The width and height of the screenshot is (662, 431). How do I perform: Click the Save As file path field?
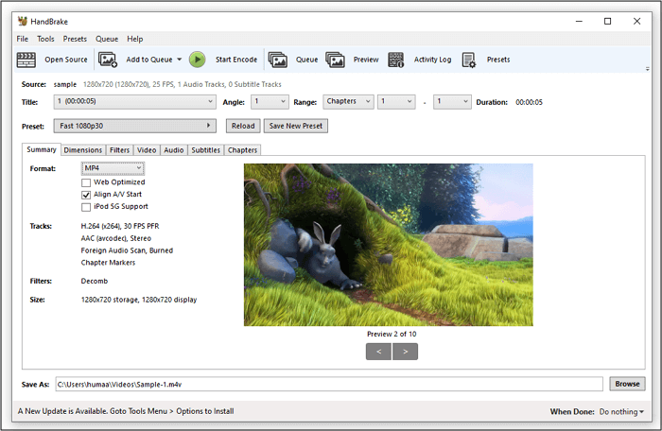click(x=328, y=384)
